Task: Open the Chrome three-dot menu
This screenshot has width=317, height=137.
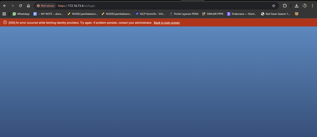Action: point(312,6)
